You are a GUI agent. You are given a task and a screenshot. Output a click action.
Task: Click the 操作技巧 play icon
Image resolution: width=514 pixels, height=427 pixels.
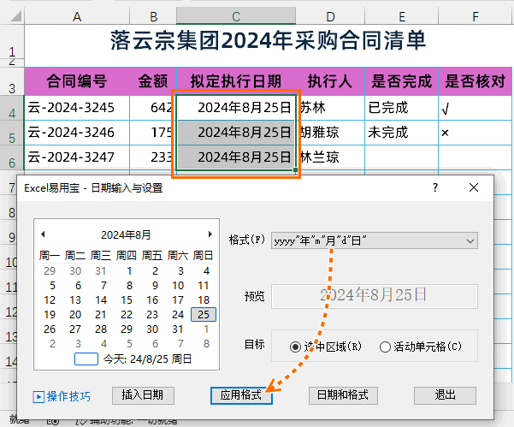click(x=38, y=396)
